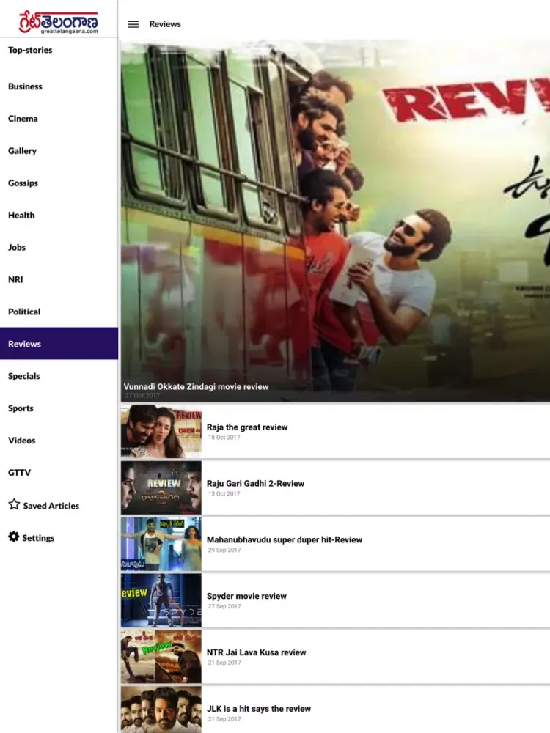550x733 pixels.
Task: Select the highlighted Reviews menu item
Action: point(59,344)
